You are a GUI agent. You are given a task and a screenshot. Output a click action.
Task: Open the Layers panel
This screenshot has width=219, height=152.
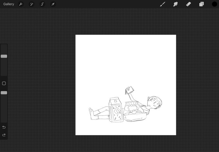(201, 4)
